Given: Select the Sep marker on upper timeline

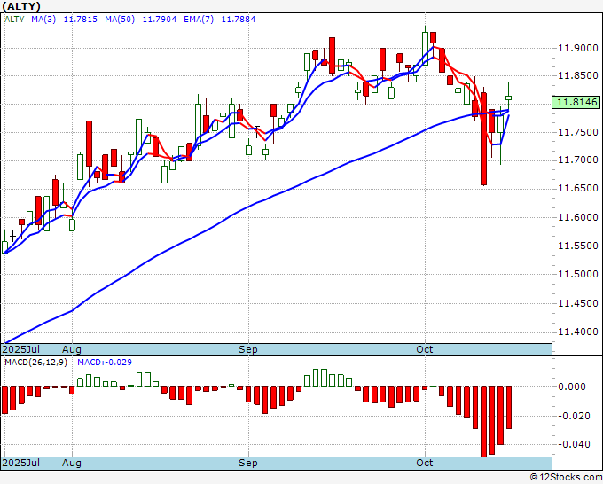Looking at the screenshot, I should coord(247,349).
